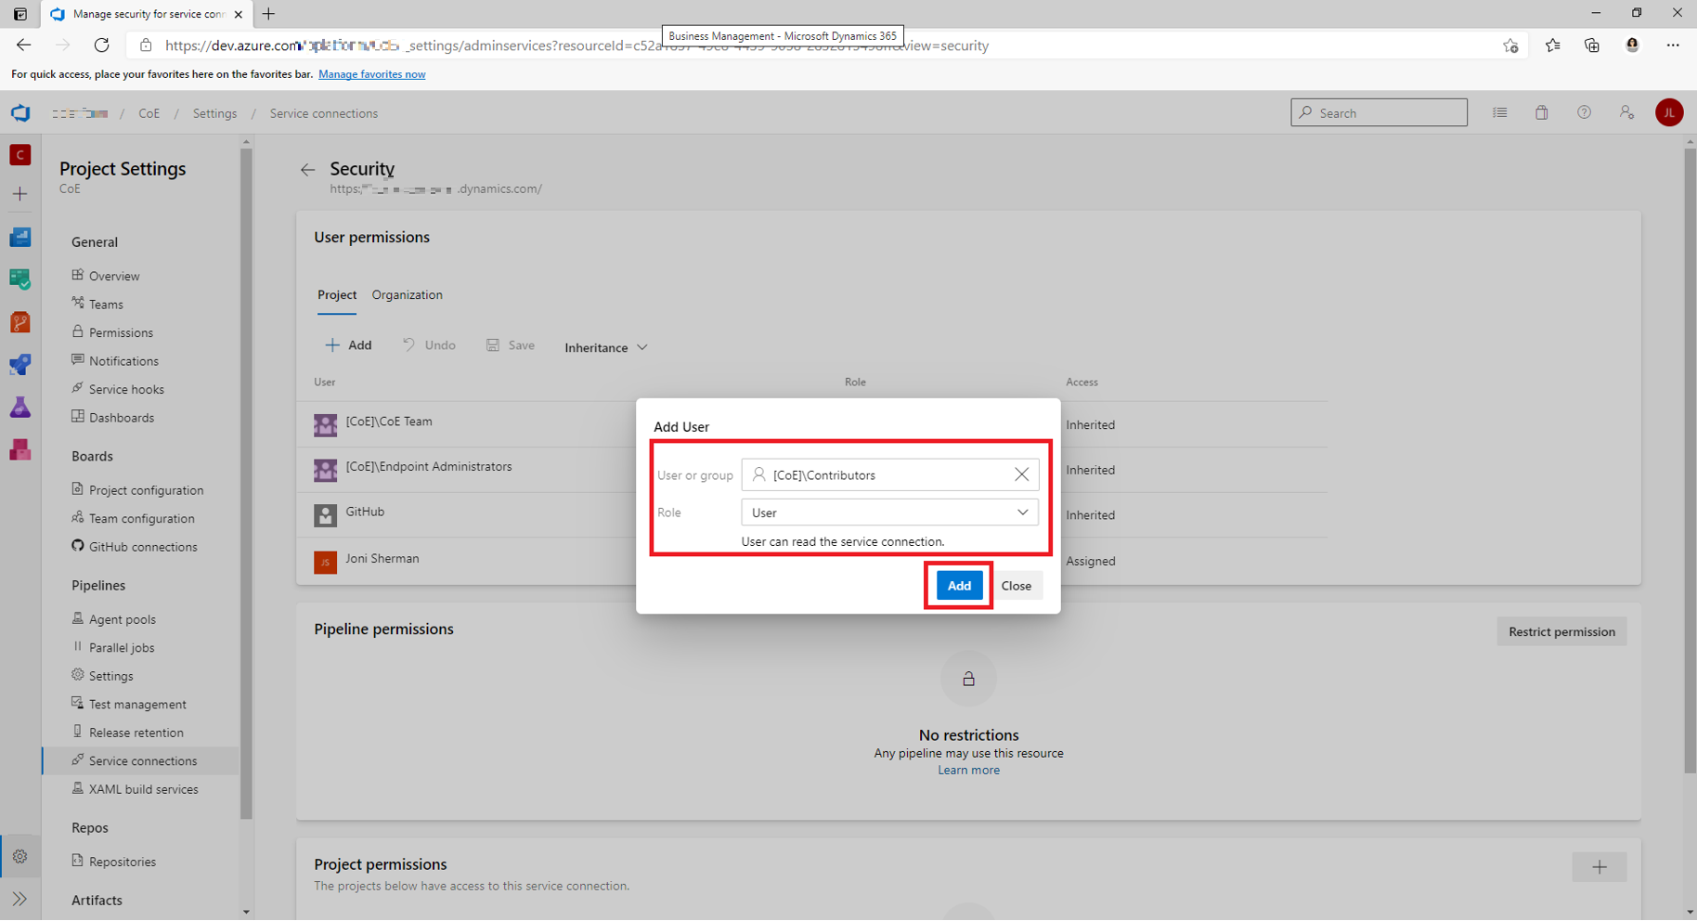Screen dimensions: 1697x921
Task: Open the browser Collections icon
Action: point(1592,45)
